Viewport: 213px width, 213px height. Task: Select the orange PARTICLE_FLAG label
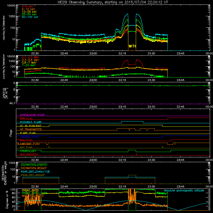coord(30,144)
